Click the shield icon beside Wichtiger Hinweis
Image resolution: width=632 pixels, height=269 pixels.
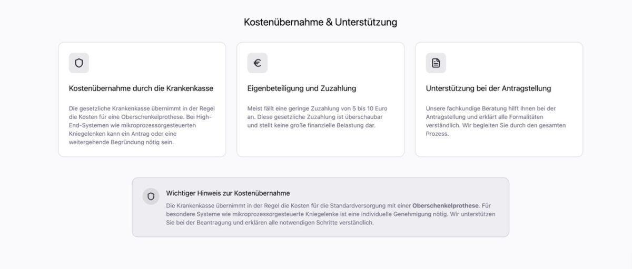(x=151, y=196)
